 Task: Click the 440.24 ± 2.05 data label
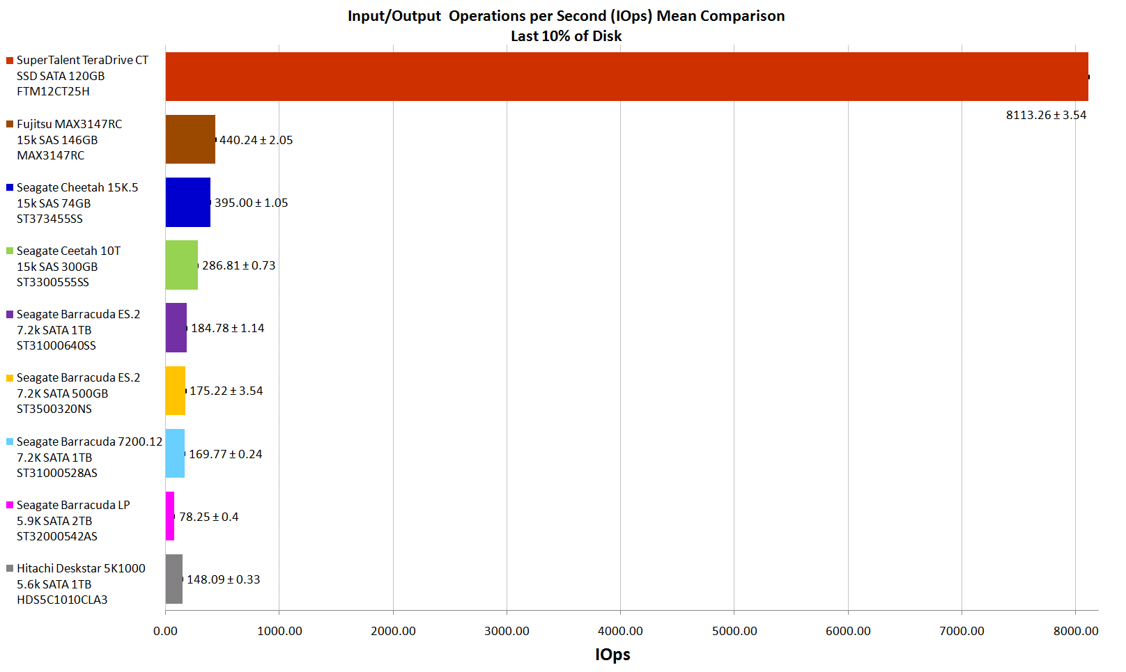(256, 140)
